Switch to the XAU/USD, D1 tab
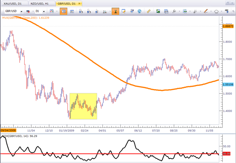This screenshot has width=236, height=163. pyautogui.click(x=14, y=3)
